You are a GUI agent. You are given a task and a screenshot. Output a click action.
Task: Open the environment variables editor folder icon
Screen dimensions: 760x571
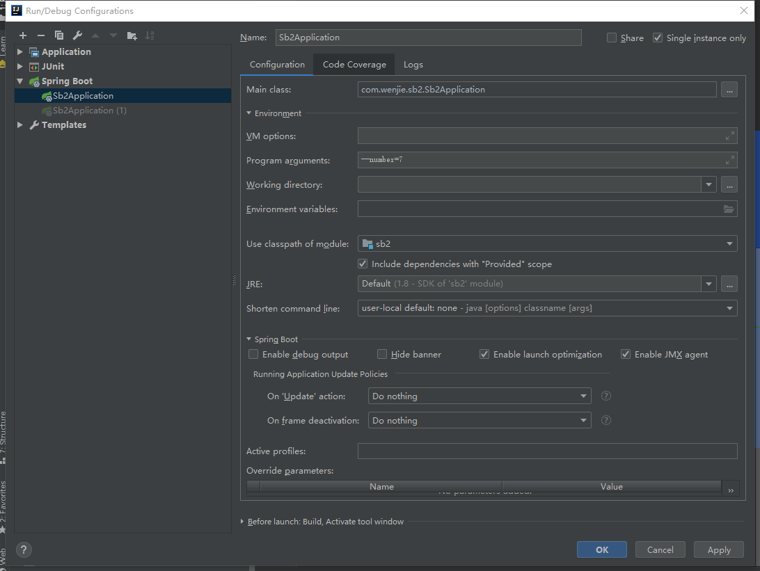tap(729, 209)
